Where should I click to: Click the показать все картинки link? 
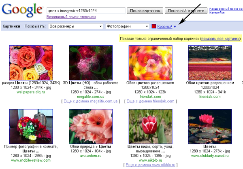pyautogui.click(x=220, y=38)
